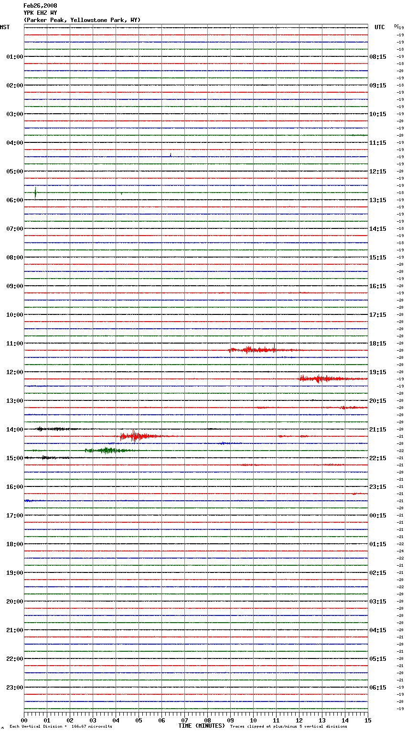Click the '12' minute axis tick label
This screenshot has height=733, width=406.
[x=299, y=720]
